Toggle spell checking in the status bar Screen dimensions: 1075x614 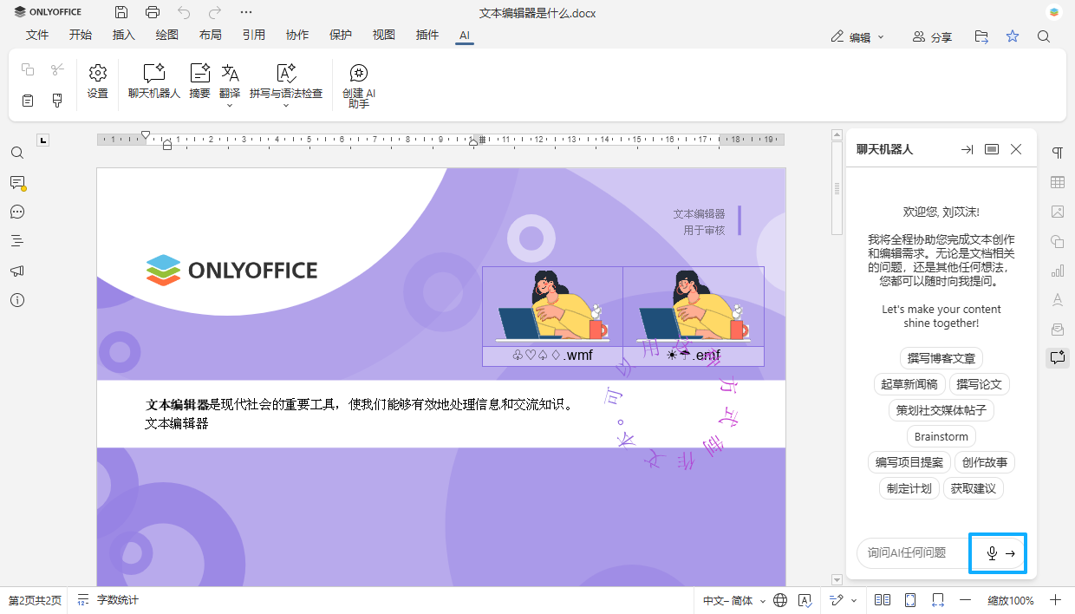pyautogui.click(x=805, y=599)
